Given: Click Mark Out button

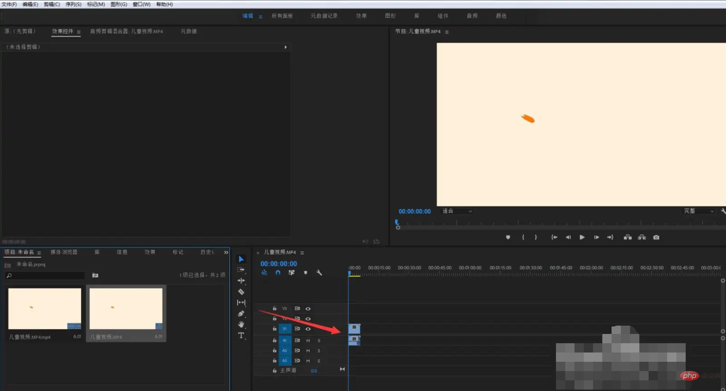Looking at the screenshot, I should pyautogui.click(x=536, y=237).
